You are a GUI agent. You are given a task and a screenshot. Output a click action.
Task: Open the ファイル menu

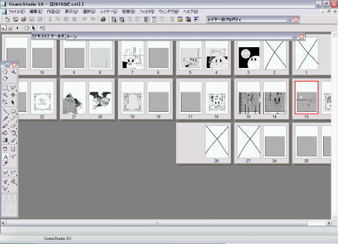(17, 11)
